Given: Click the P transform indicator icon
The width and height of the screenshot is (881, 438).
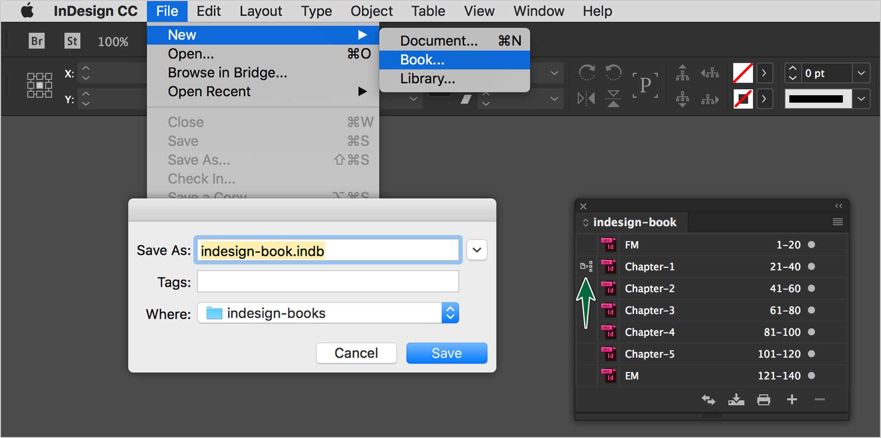Looking at the screenshot, I should point(645,85).
